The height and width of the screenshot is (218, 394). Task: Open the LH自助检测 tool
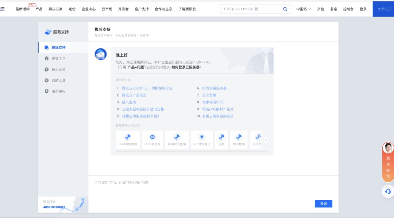pos(152,140)
